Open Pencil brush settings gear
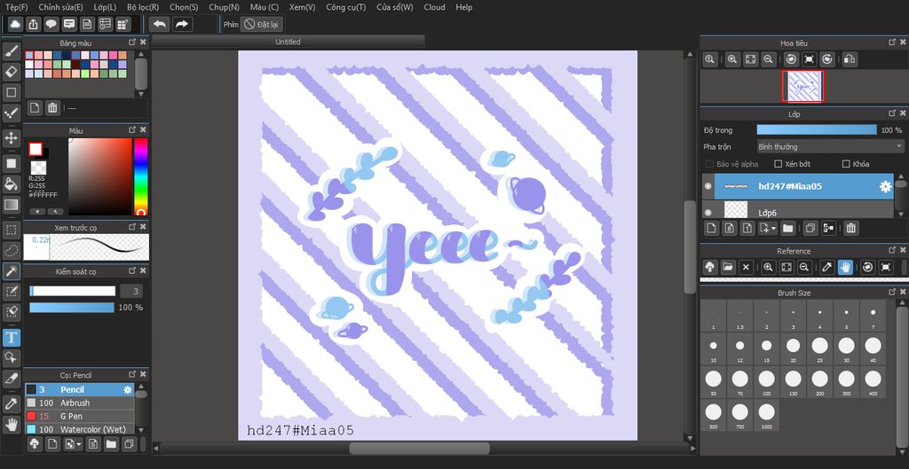This screenshot has width=909, height=469. [128, 390]
